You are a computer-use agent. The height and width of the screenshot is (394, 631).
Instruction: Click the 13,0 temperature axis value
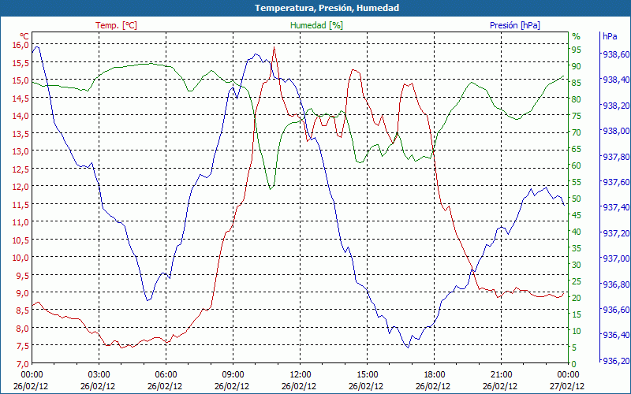tap(21, 151)
